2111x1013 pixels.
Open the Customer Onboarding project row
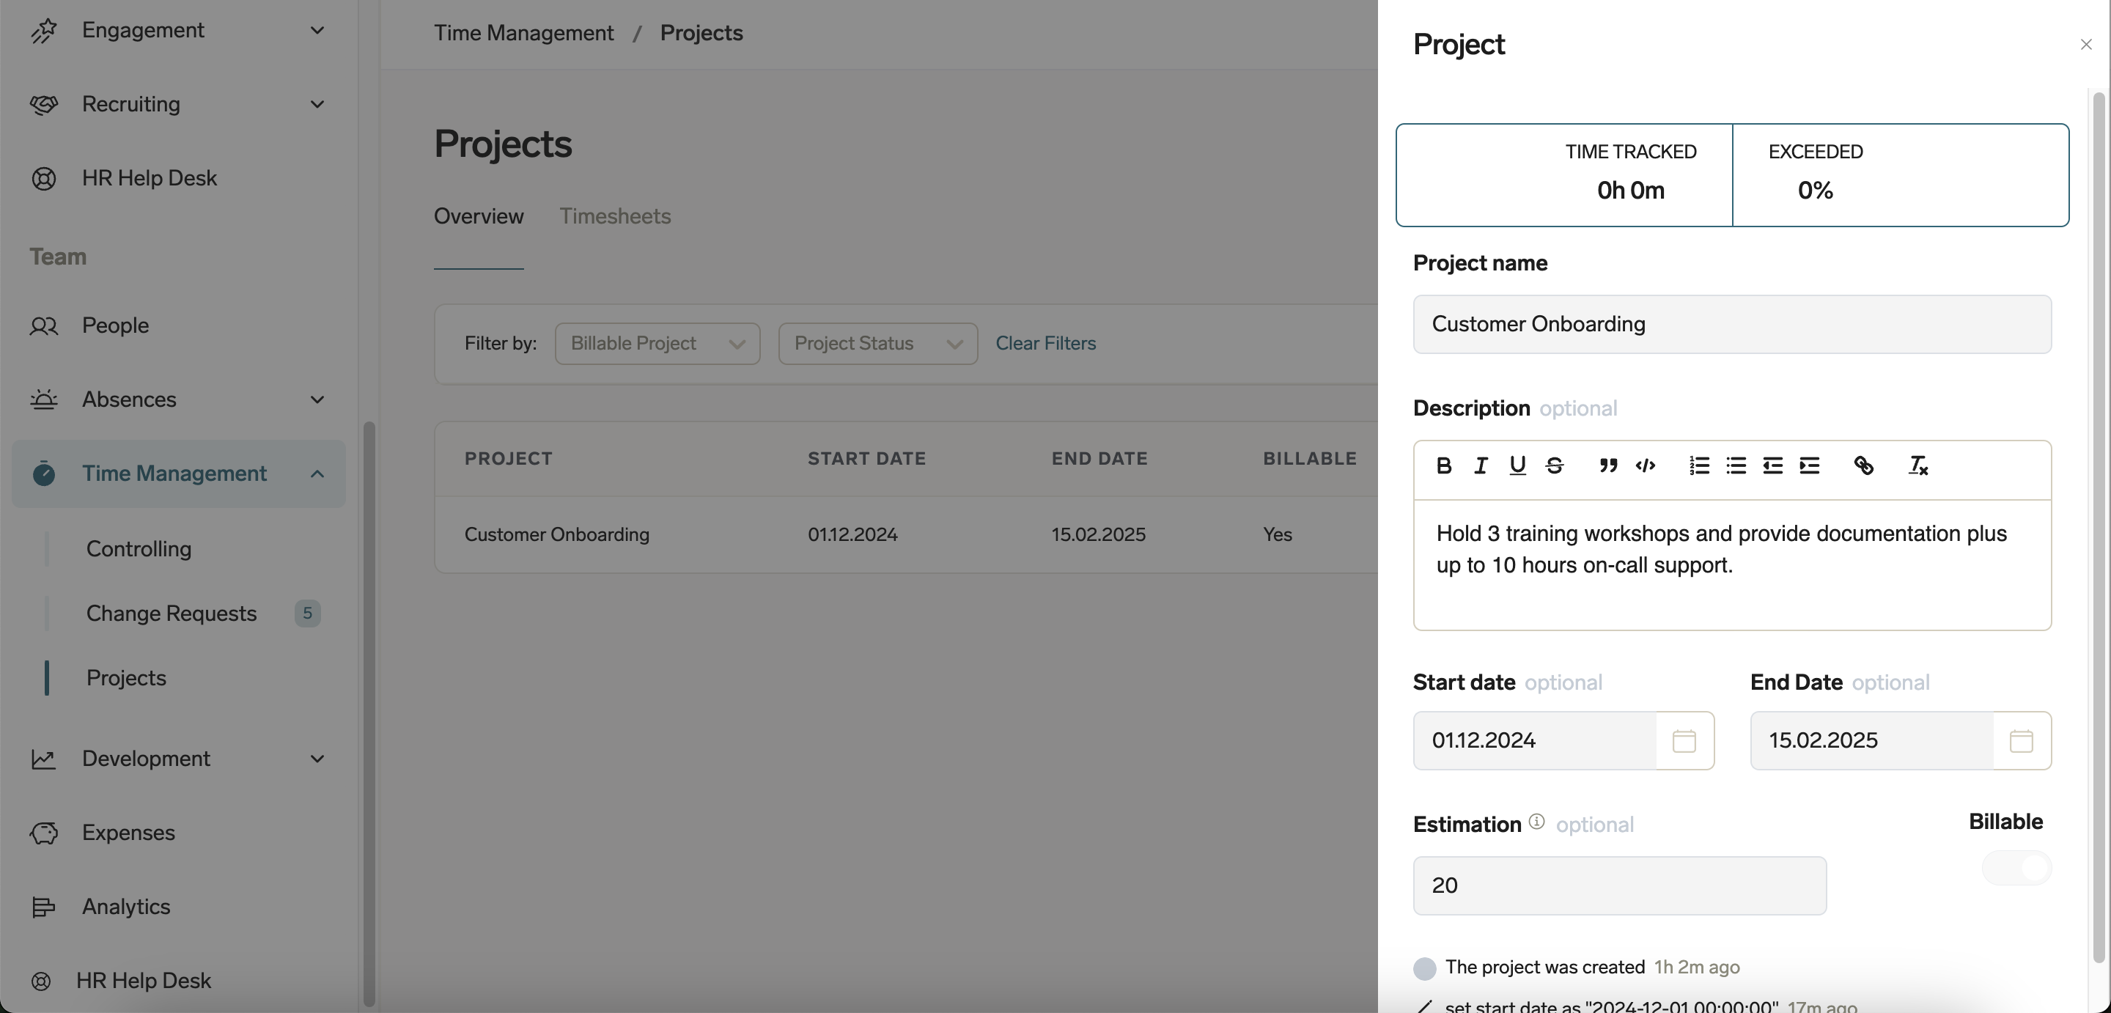pyautogui.click(x=556, y=534)
